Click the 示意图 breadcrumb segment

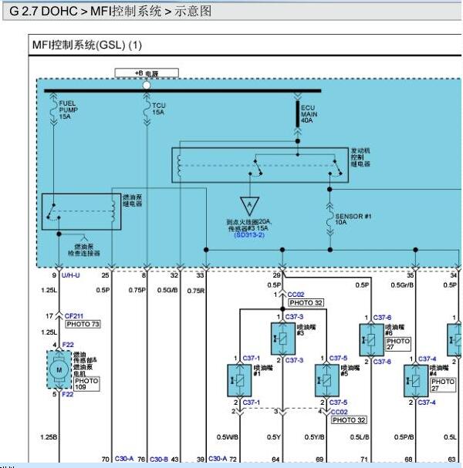tap(193, 12)
